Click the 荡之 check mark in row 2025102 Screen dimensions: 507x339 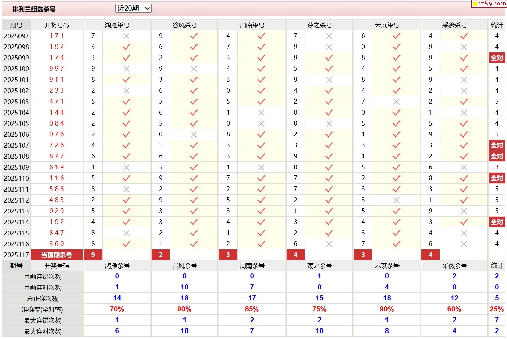pyautogui.click(x=329, y=91)
